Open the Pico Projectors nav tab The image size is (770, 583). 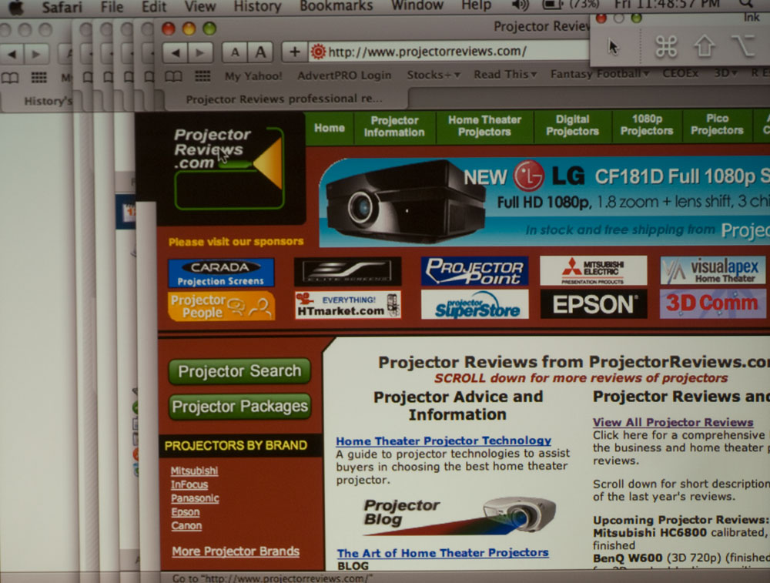[x=717, y=125]
